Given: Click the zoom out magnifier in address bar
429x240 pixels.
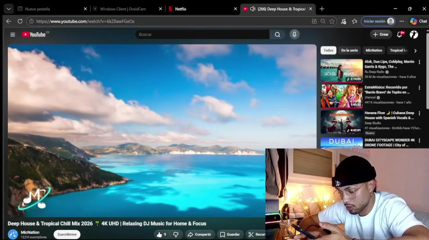Looking at the screenshot, I should coord(323,21).
